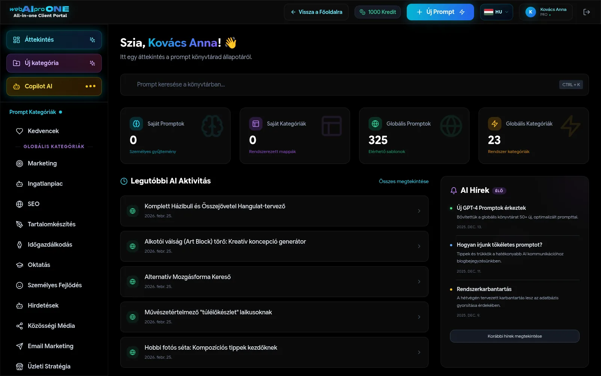The height and width of the screenshot is (376, 601).
Task: Open the HU language dropdown
Action: coord(496,12)
